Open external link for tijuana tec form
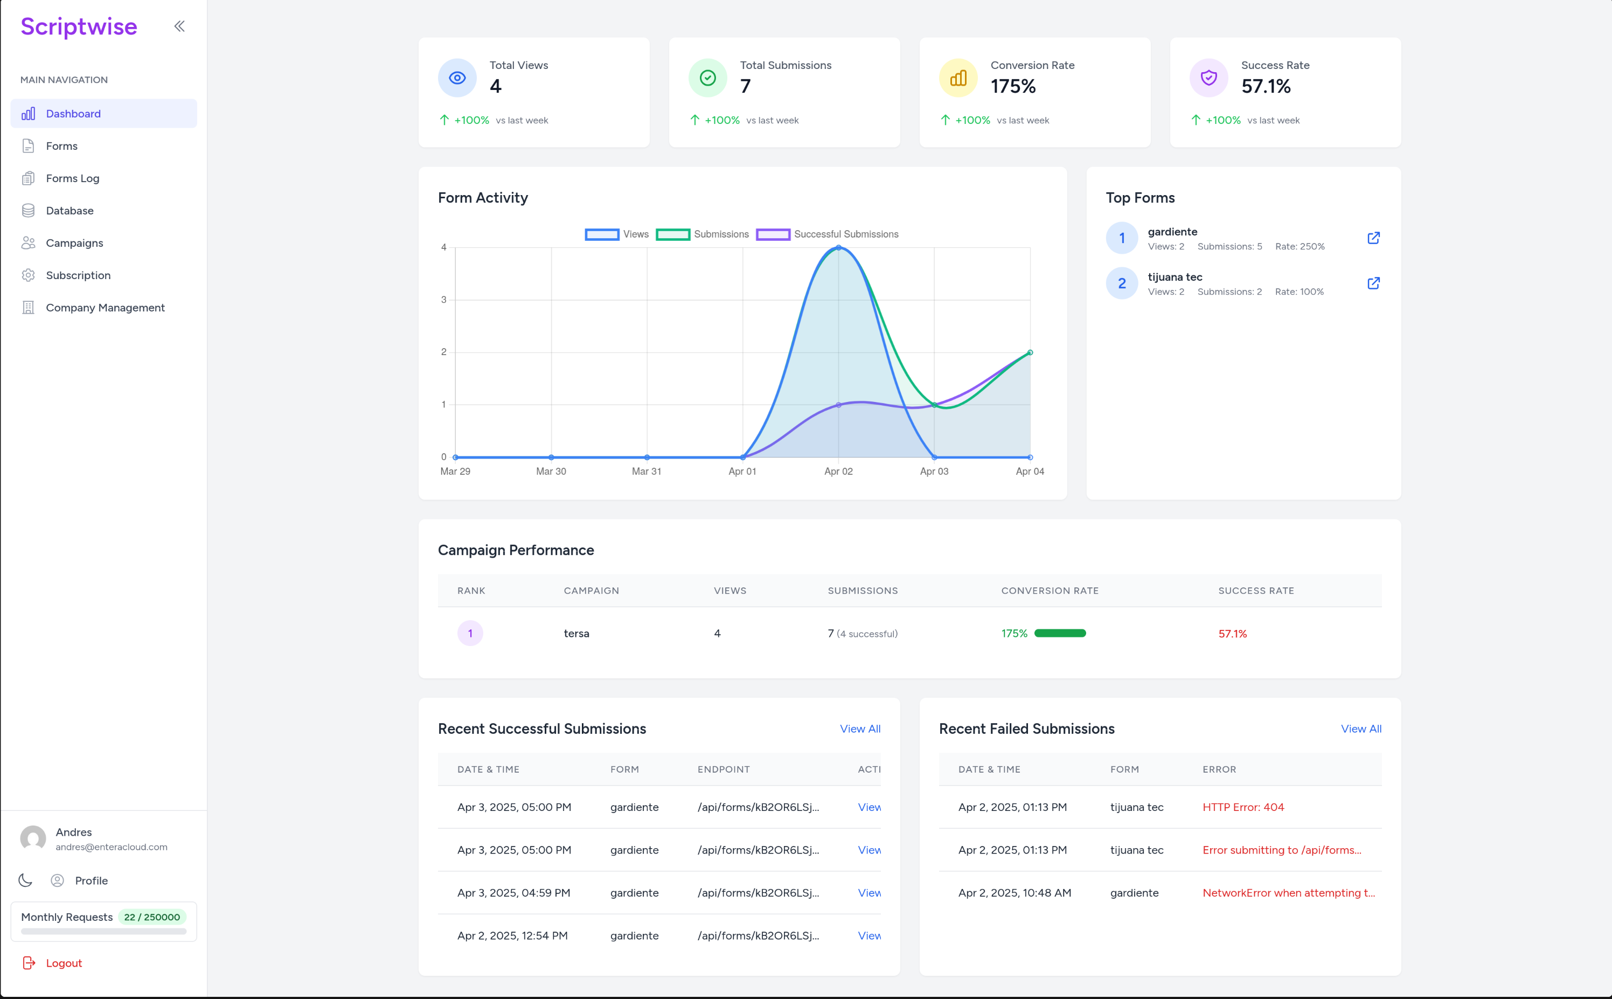 (x=1373, y=283)
